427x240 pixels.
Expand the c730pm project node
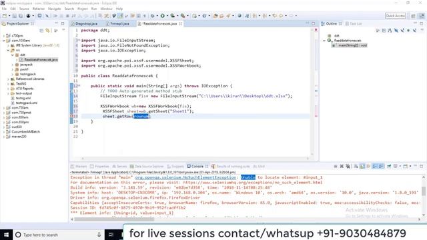4,35
